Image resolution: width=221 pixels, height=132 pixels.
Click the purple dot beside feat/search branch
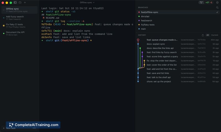coord(139,20)
